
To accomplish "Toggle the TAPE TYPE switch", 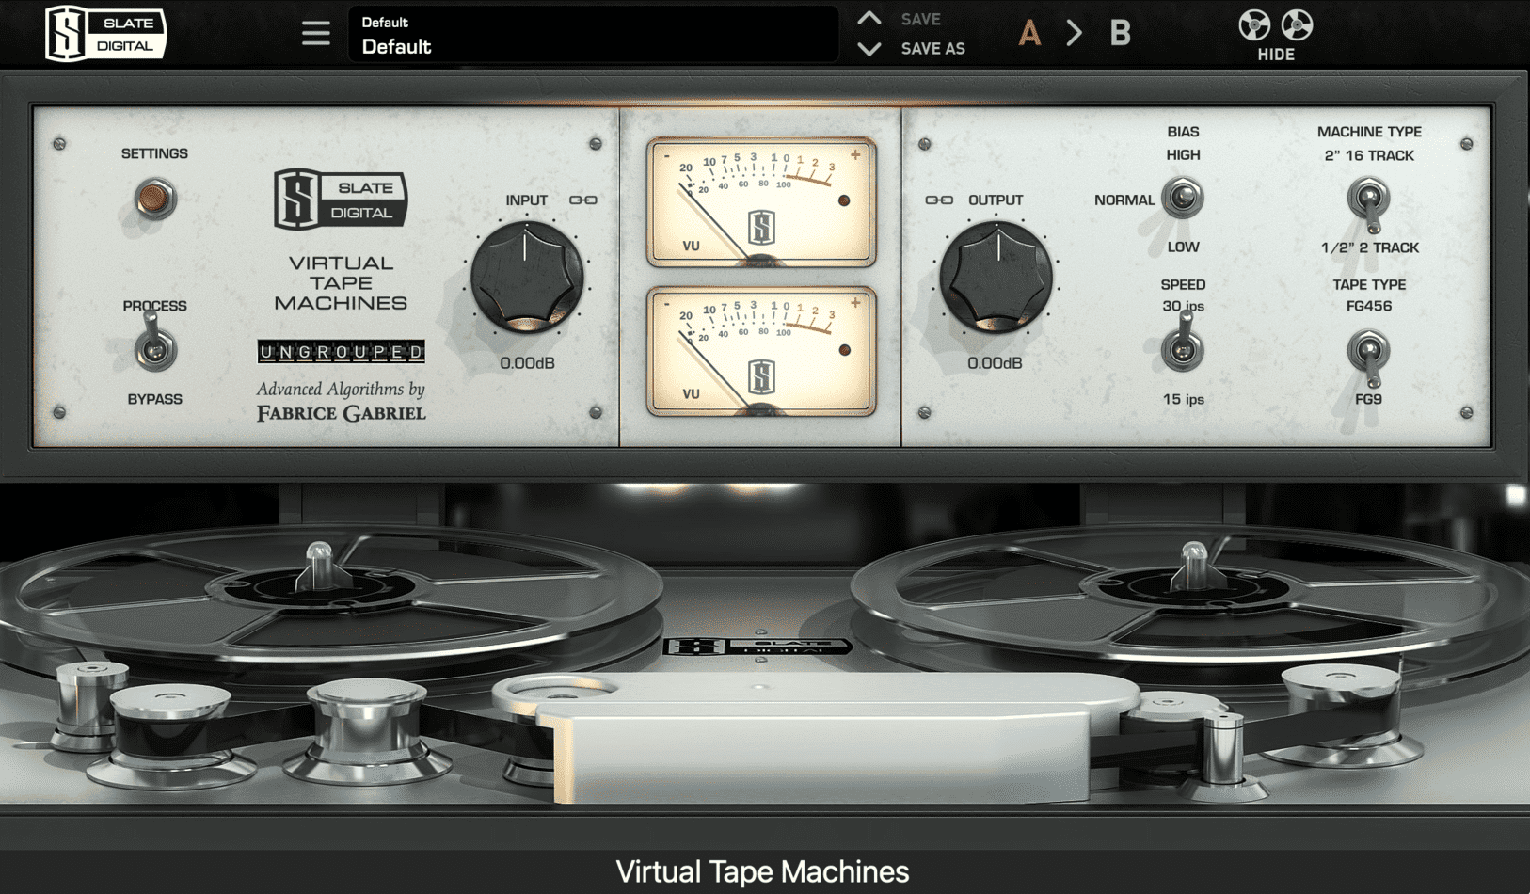I will [x=1369, y=357].
